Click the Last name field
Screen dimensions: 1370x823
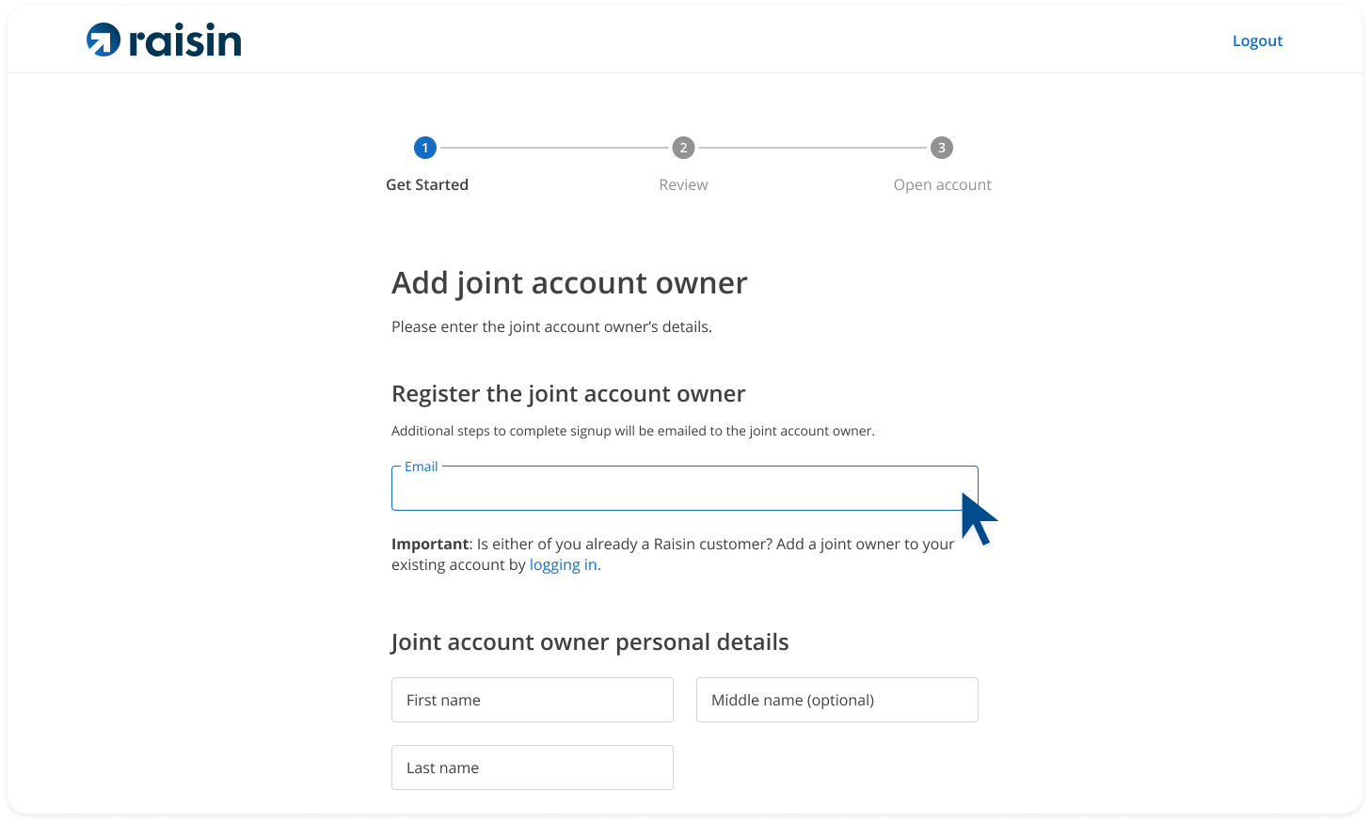(533, 768)
